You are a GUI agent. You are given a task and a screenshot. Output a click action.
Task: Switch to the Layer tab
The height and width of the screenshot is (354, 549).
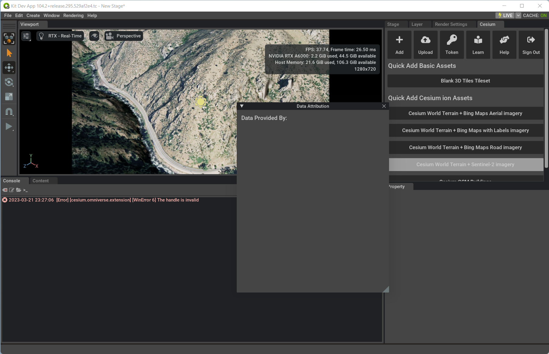(420, 24)
